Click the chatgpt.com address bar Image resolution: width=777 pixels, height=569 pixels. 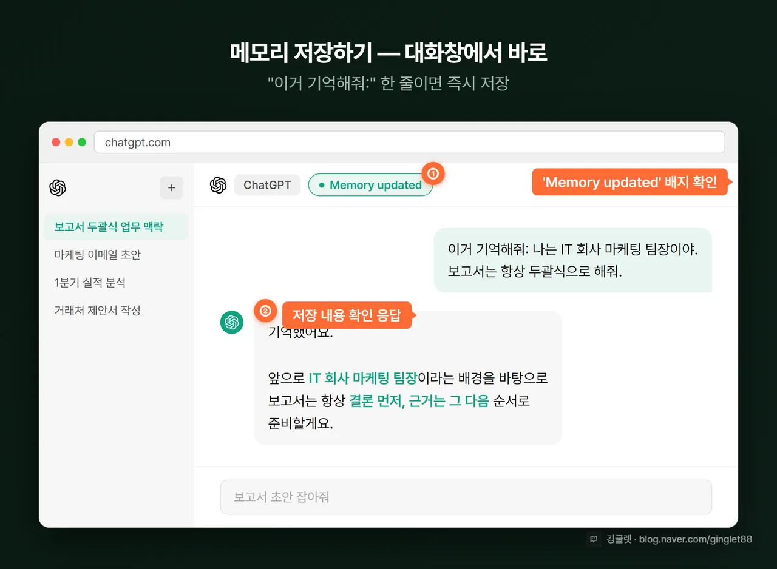409,143
